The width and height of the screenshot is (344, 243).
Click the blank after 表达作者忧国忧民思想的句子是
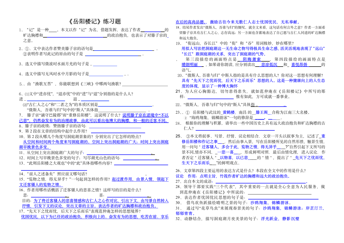click(283, 198)
